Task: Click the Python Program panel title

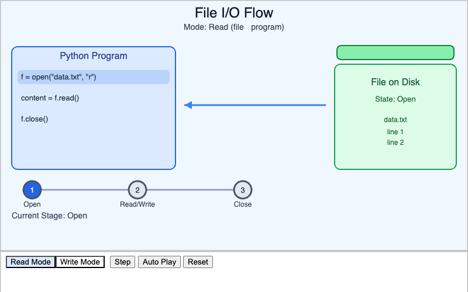Action: click(x=94, y=56)
